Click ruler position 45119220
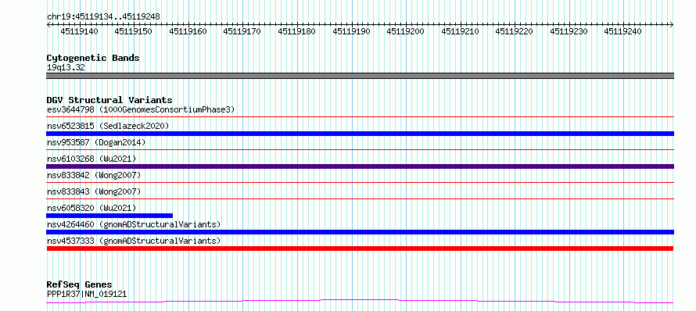Image resolution: width=696 pixels, height=311 pixels. (x=515, y=31)
